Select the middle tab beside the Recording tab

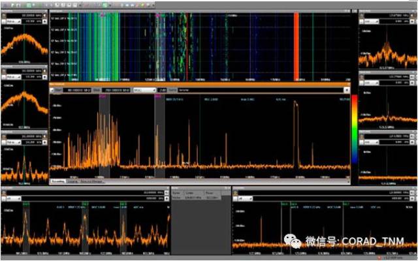(72, 181)
